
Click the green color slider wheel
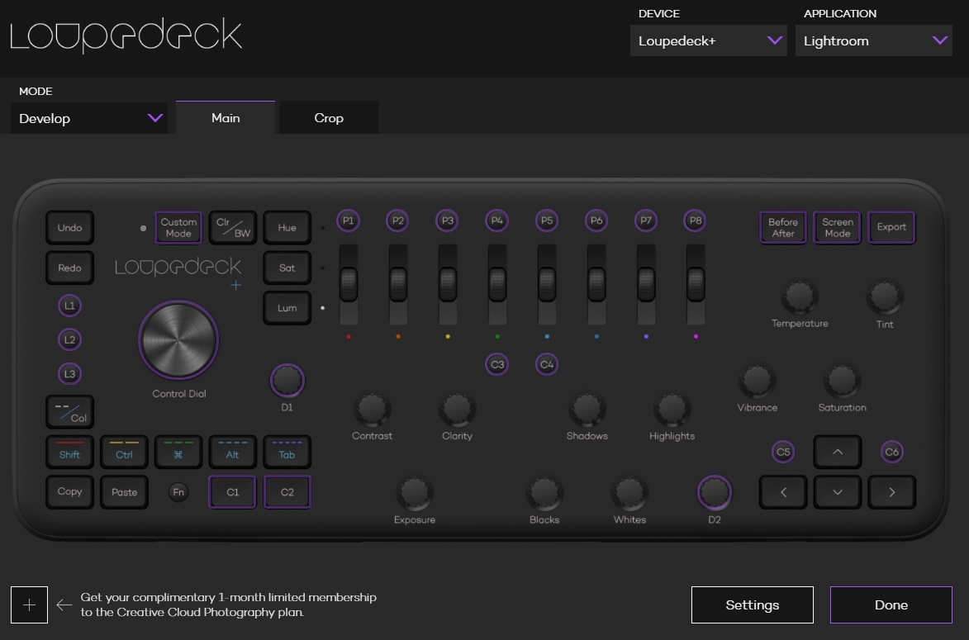497,284
